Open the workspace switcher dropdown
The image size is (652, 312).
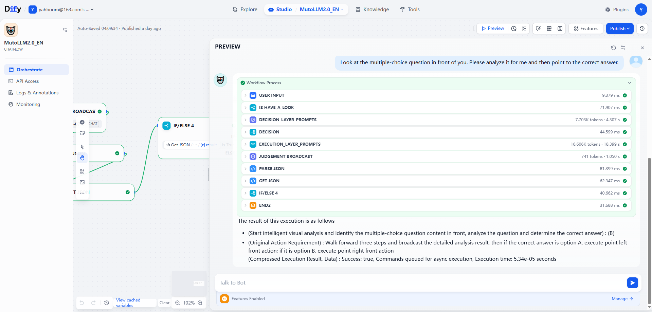pyautogui.click(x=61, y=10)
